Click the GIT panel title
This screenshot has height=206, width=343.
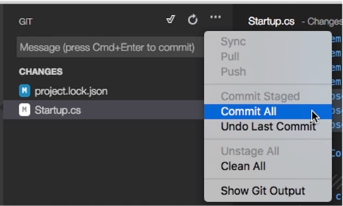[x=25, y=22]
